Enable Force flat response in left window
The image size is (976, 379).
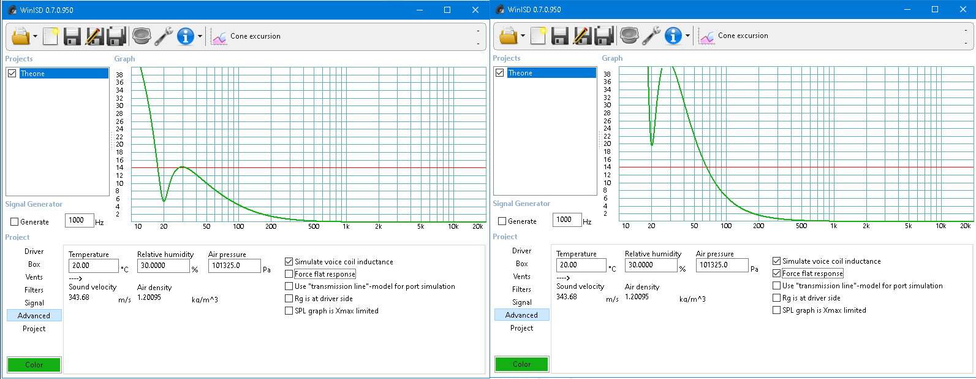point(289,274)
